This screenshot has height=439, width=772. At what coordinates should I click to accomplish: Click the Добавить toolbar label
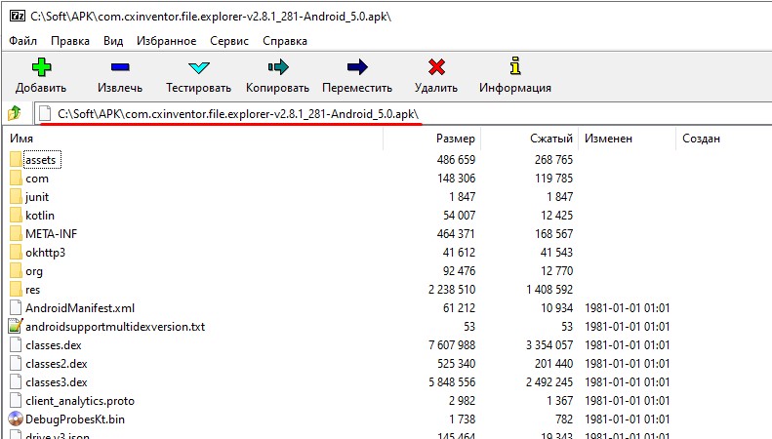[x=41, y=88]
